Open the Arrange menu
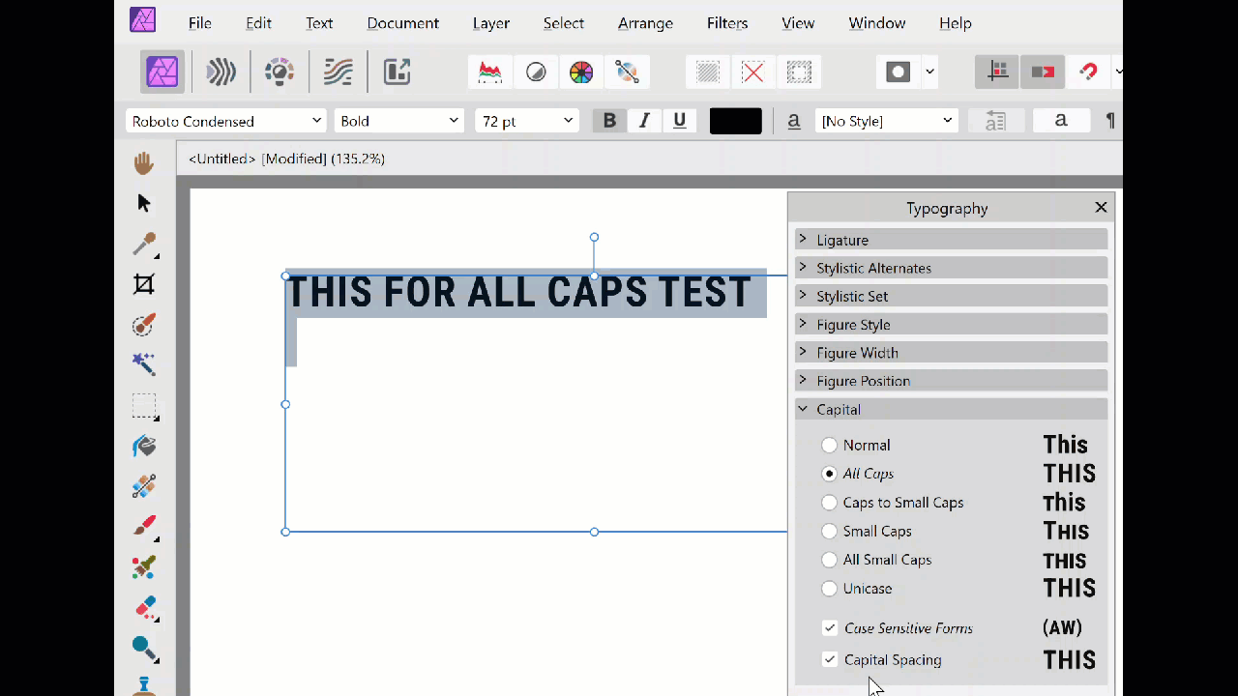Screen dimensions: 1238x696 tap(645, 23)
